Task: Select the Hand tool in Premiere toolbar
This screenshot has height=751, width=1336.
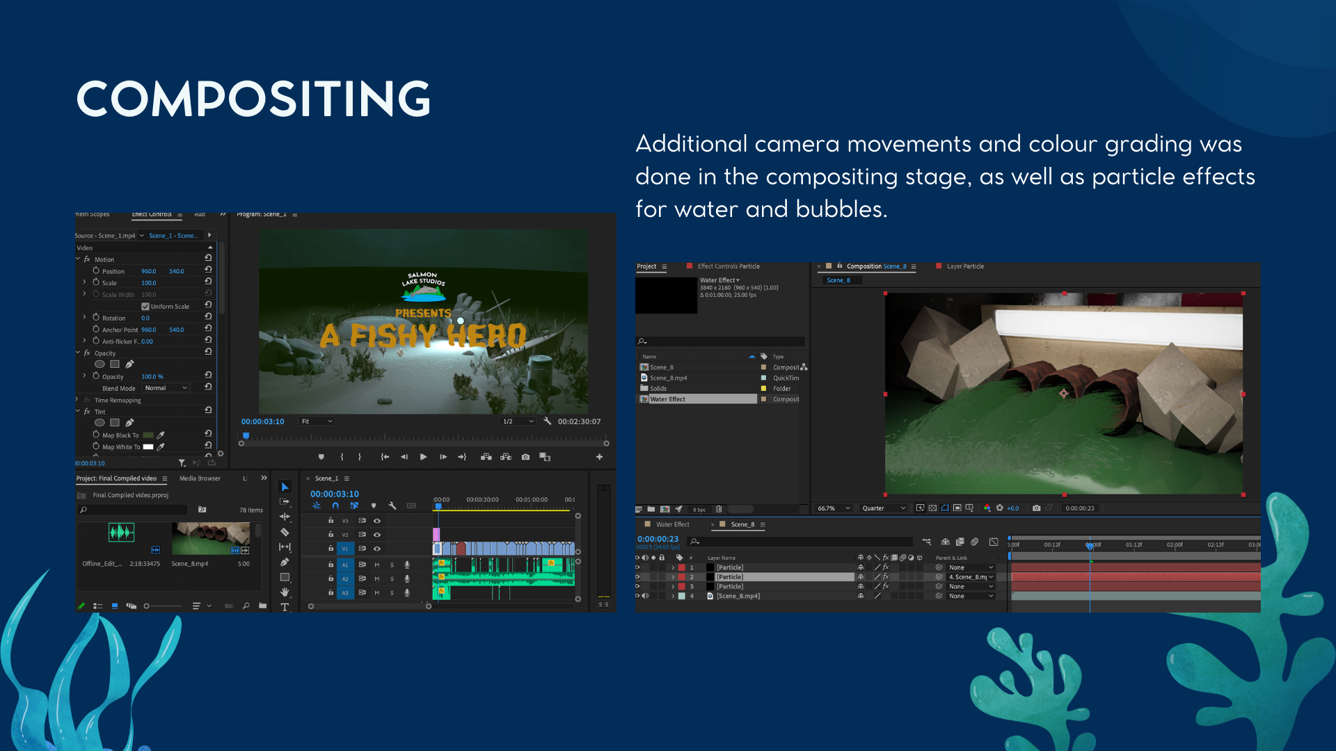Action: (285, 592)
